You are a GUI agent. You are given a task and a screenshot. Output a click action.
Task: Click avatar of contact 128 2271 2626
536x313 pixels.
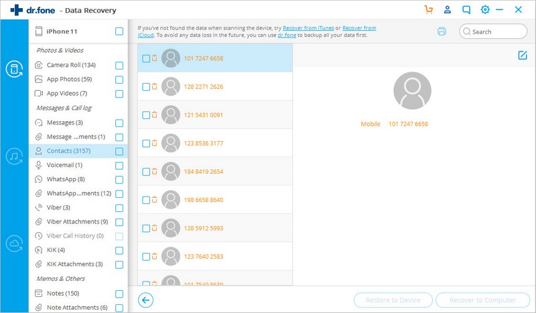pyautogui.click(x=171, y=86)
